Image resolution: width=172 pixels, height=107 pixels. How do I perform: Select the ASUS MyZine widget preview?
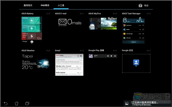(103, 23)
